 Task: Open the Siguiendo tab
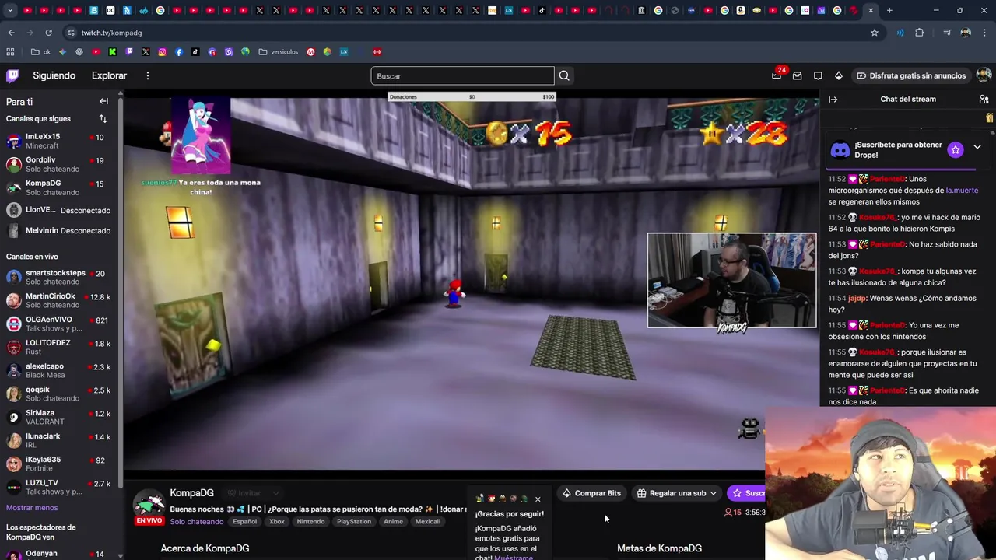click(x=54, y=75)
